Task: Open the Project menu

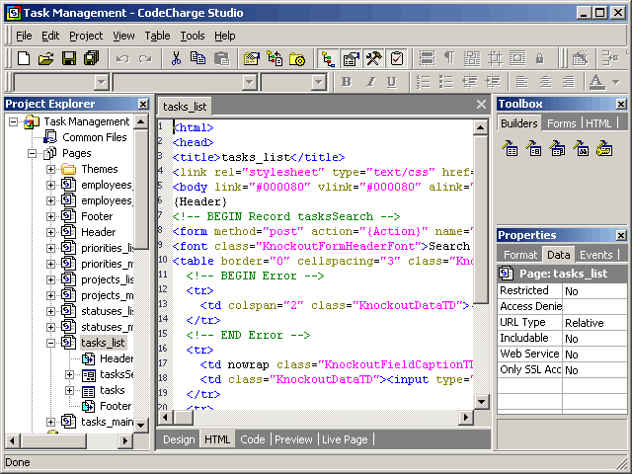Action: pyautogui.click(x=86, y=36)
